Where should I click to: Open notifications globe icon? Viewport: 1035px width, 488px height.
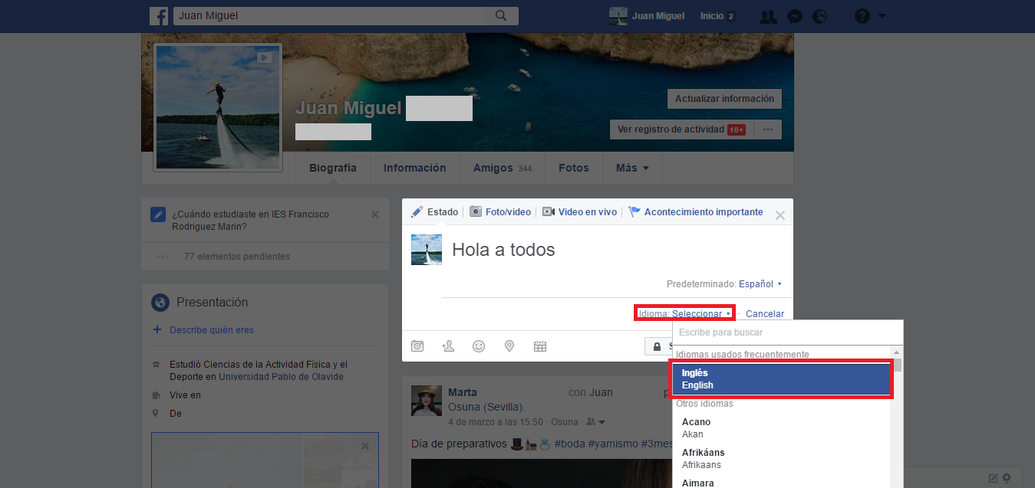point(821,16)
